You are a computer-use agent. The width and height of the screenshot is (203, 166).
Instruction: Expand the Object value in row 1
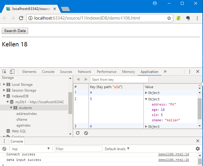click(x=146, y=92)
